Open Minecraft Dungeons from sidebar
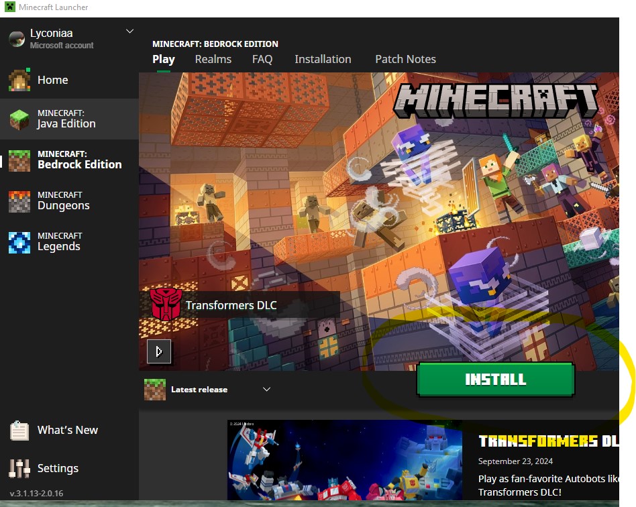 (x=69, y=201)
